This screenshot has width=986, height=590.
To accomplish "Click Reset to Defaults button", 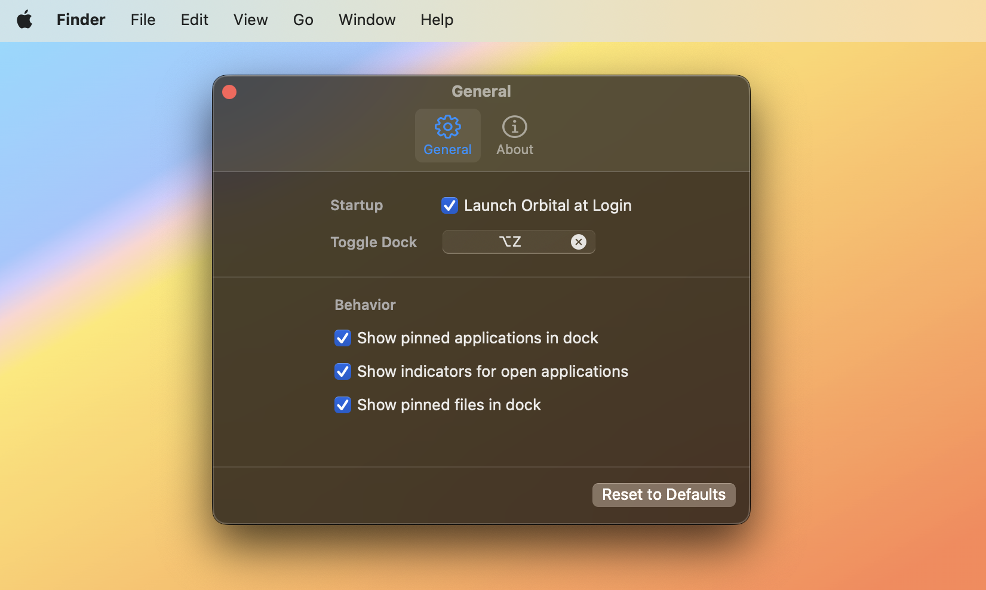I will (x=664, y=495).
